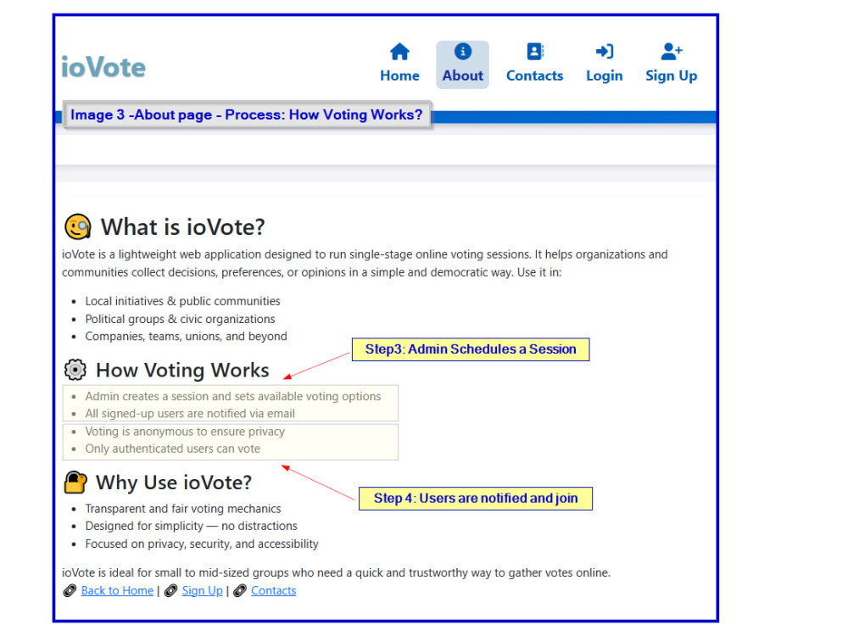Select the About menu item label

tap(462, 75)
